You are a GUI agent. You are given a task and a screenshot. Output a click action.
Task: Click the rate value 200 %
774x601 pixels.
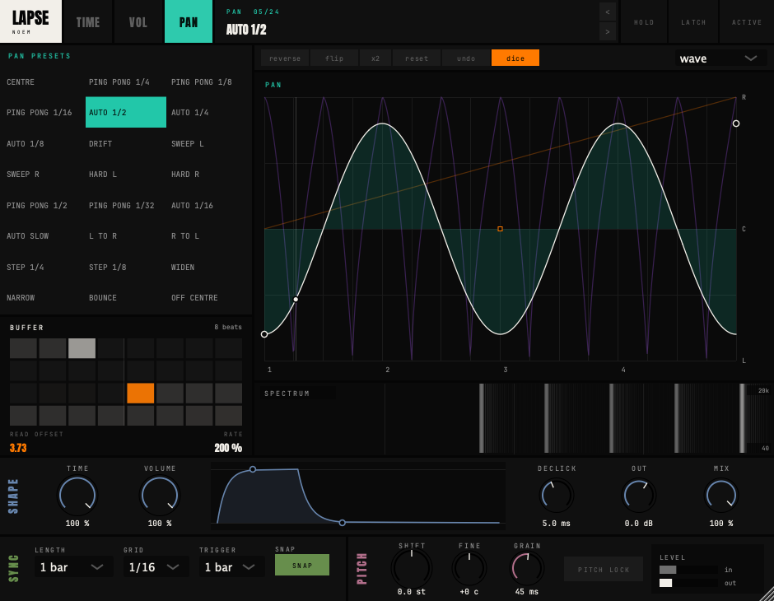click(x=228, y=448)
